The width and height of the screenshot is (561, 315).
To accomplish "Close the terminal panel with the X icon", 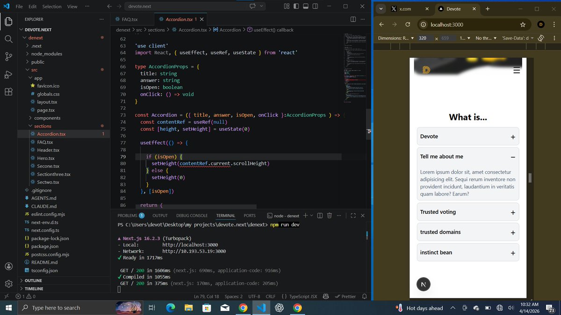I will click(x=363, y=216).
